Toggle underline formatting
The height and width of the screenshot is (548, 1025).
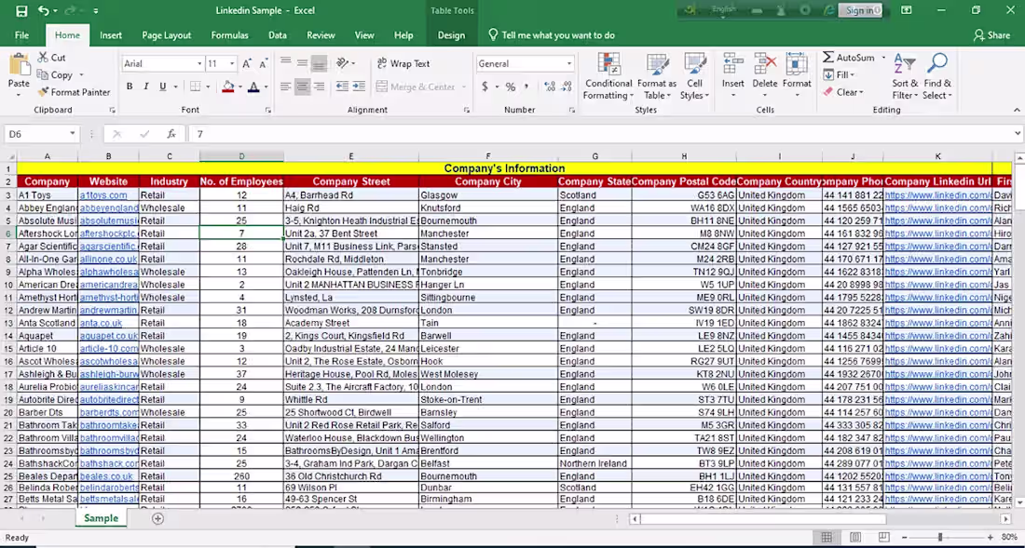pyautogui.click(x=163, y=87)
